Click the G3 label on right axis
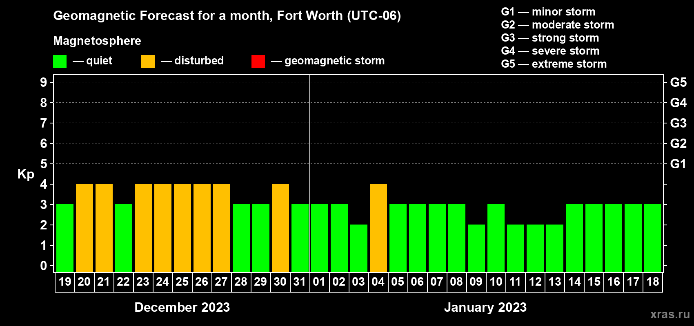This screenshot has height=326, width=694. (x=678, y=123)
